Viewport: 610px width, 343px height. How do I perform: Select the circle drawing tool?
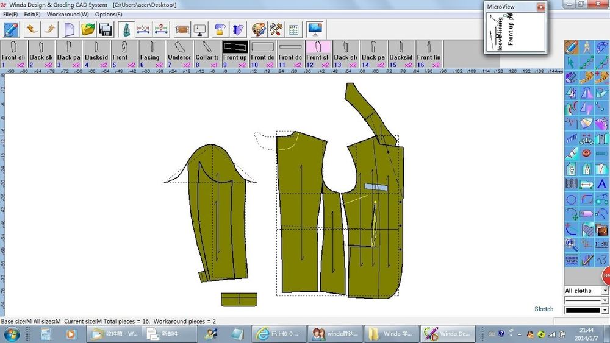tap(571, 200)
